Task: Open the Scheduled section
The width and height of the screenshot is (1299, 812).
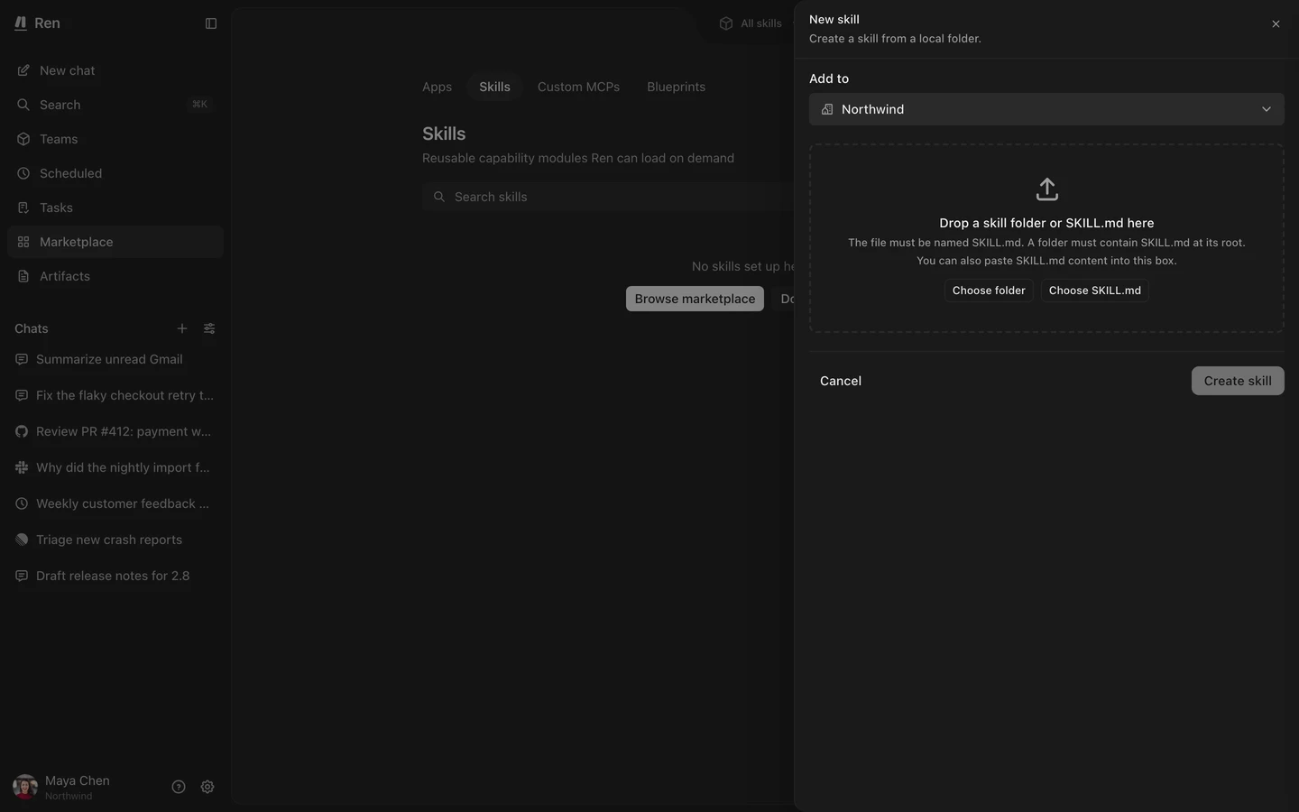Action: (115, 173)
